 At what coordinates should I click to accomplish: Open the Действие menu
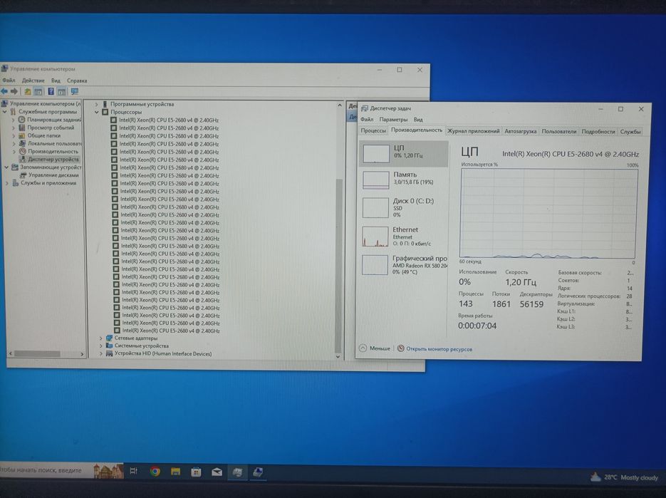click(33, 81)
